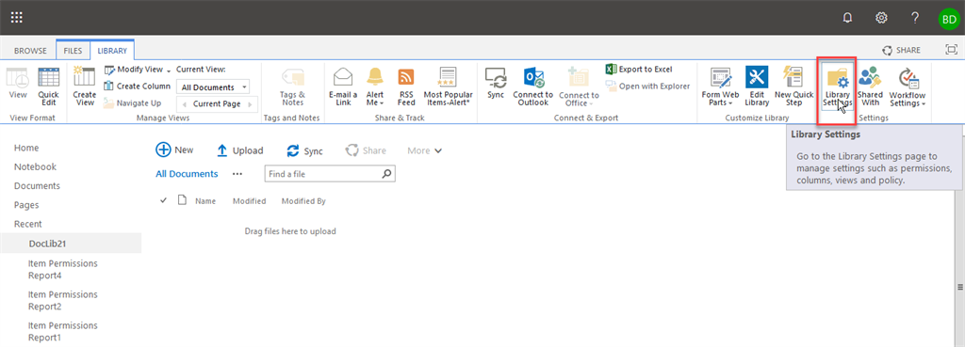Screen dimensions: 965x347
Task: Open Workflow Settings menu
Action: (908, 86)
